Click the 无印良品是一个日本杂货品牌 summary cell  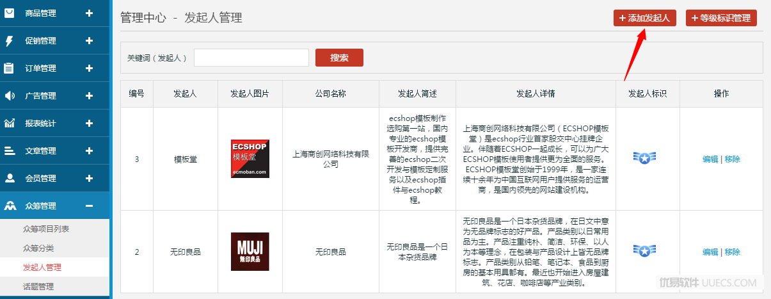(x=417, y=252)
